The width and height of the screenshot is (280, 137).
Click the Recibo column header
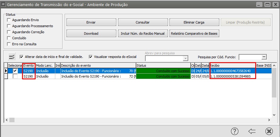tap(233, 65)
